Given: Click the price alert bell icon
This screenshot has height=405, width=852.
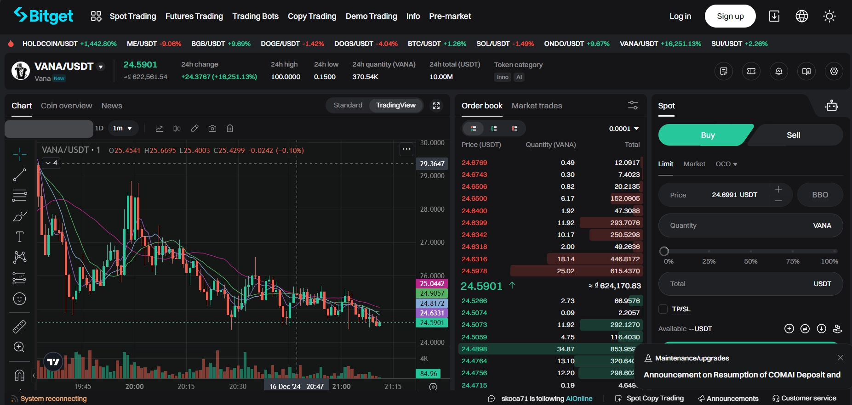Looking at the screenshot, I should (x=779, y=71).
